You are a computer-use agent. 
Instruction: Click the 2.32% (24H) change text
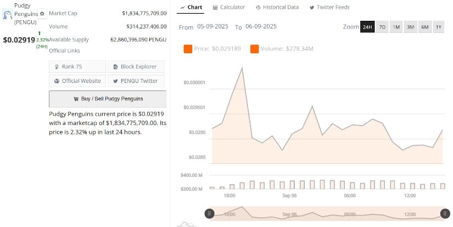pyautogui.click(x=42, y=43)
